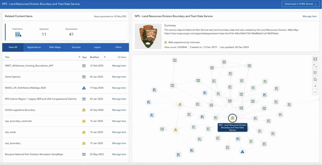Click the nps.maps.arcgis.com URL in the summary
322x165 pixels.
pyautogui.click(x=221, y=34)
